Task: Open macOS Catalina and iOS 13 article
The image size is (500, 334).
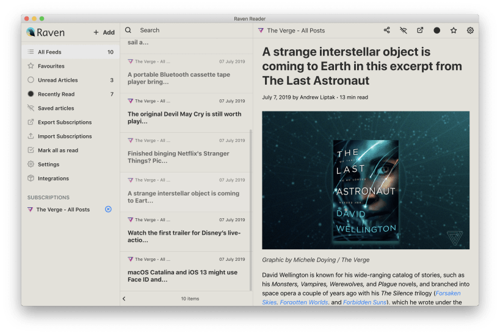Action: [x=186, y=271]
